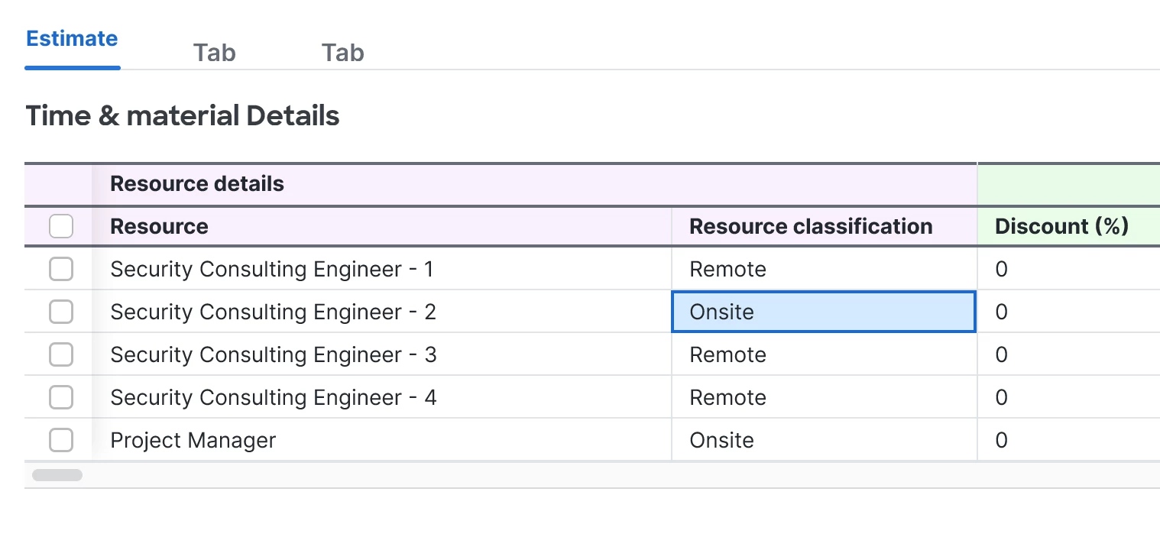
Task: Open Remote classification cell for Engineer 3
Action: click(x=823, y=354)
